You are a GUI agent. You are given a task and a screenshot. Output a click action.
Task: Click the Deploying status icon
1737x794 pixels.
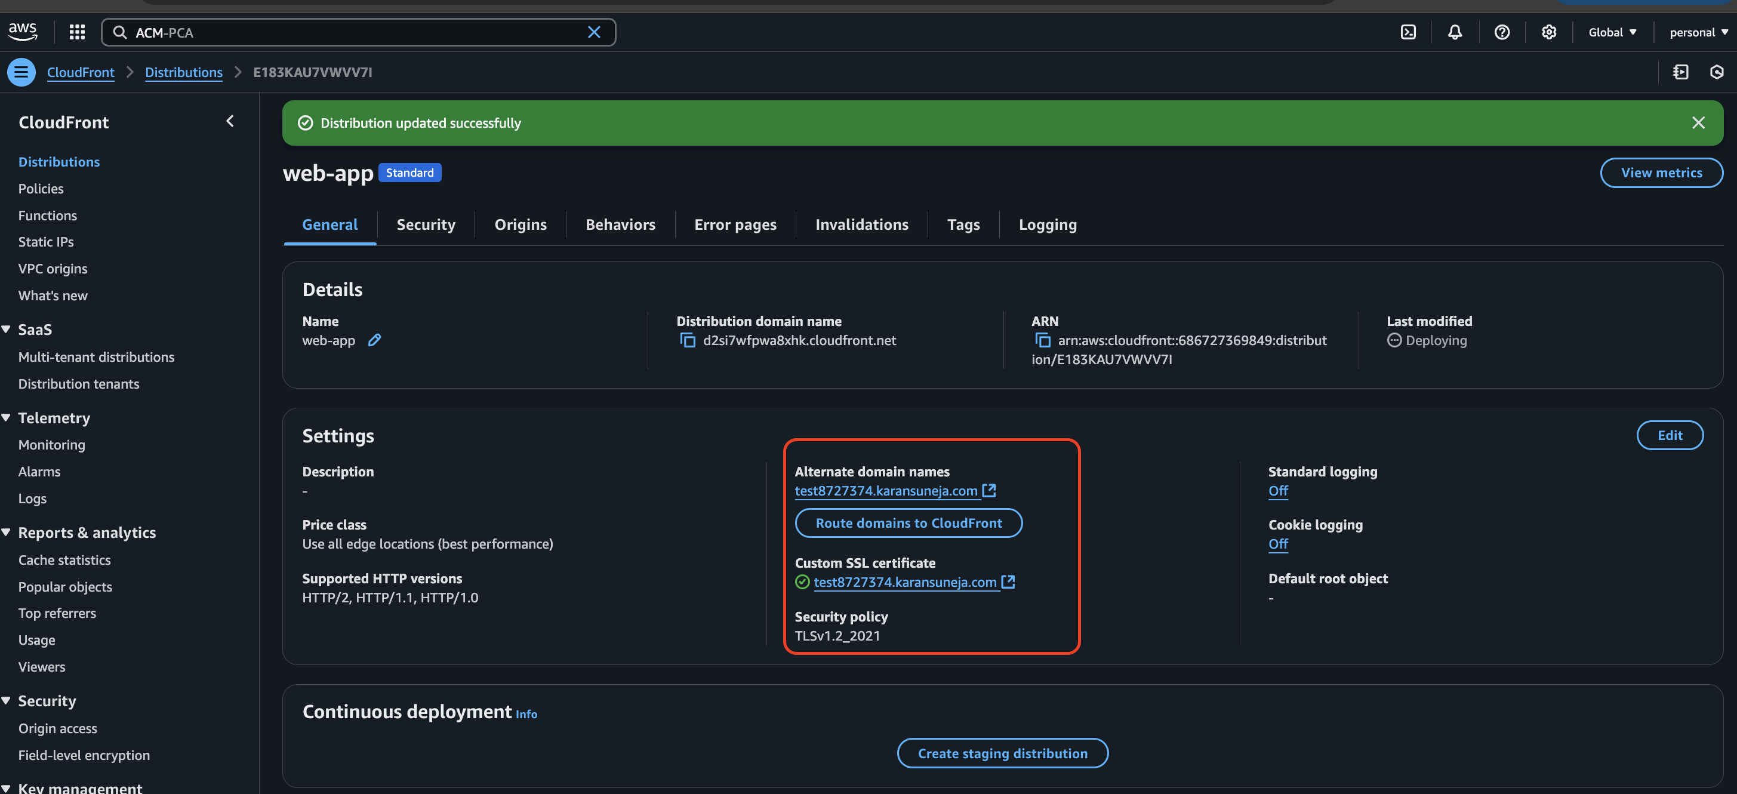1394,340
